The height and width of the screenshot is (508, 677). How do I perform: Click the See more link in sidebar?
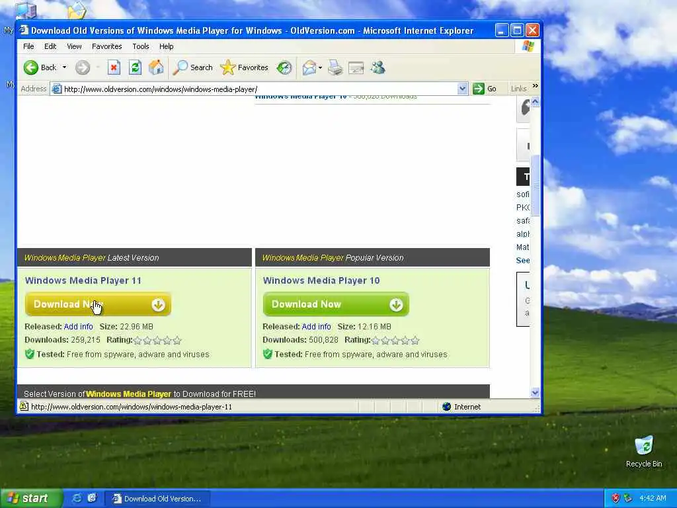coord(523,261)
